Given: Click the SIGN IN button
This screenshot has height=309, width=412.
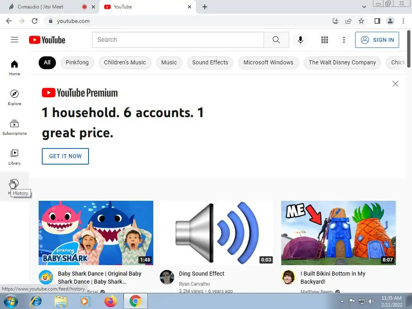Looking at the screenshot, I should tap(377, 40).
